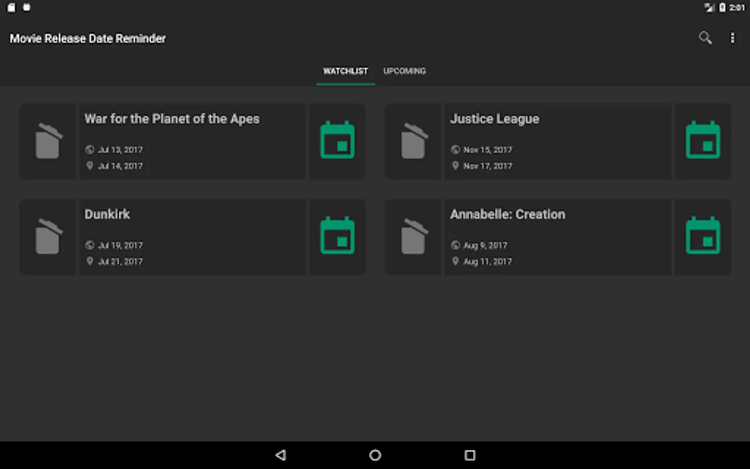Select the Nov 17, 2017 date
750x469 pixels.
(488, 166)
